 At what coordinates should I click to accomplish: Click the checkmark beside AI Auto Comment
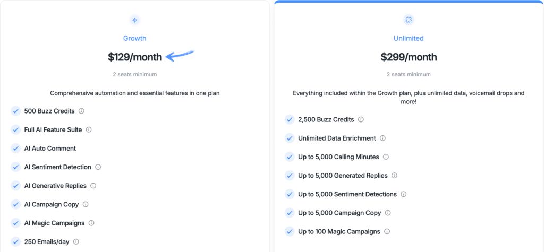point(16,149)
